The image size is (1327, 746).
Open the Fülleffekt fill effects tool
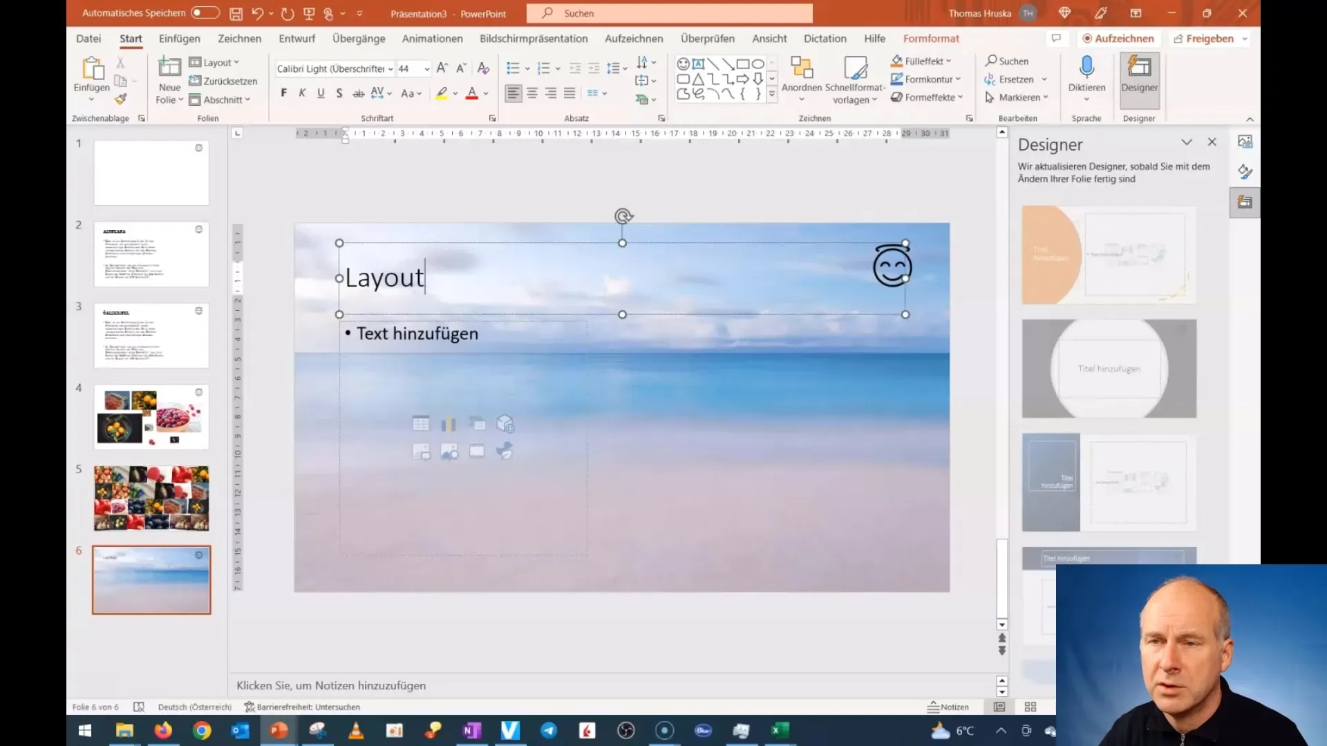pyautogui.click(x=923, y=61)
